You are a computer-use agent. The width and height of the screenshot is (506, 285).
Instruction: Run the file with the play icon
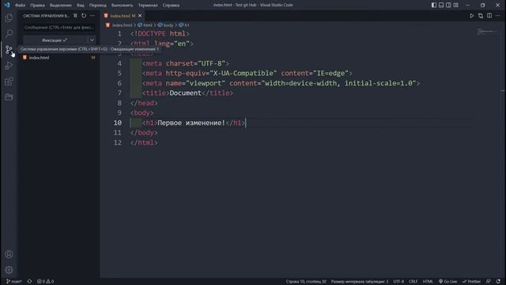tap(472, 16)
